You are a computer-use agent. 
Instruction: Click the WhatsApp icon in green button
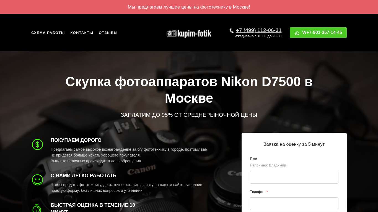point(297,33)
